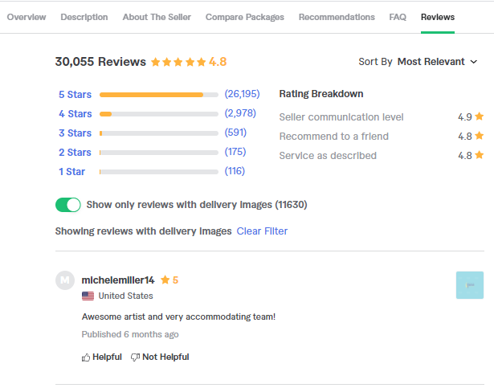Click the thumbs-down Not Helpful icon
This screenshot has width=494, height=388.
point(135,357)
